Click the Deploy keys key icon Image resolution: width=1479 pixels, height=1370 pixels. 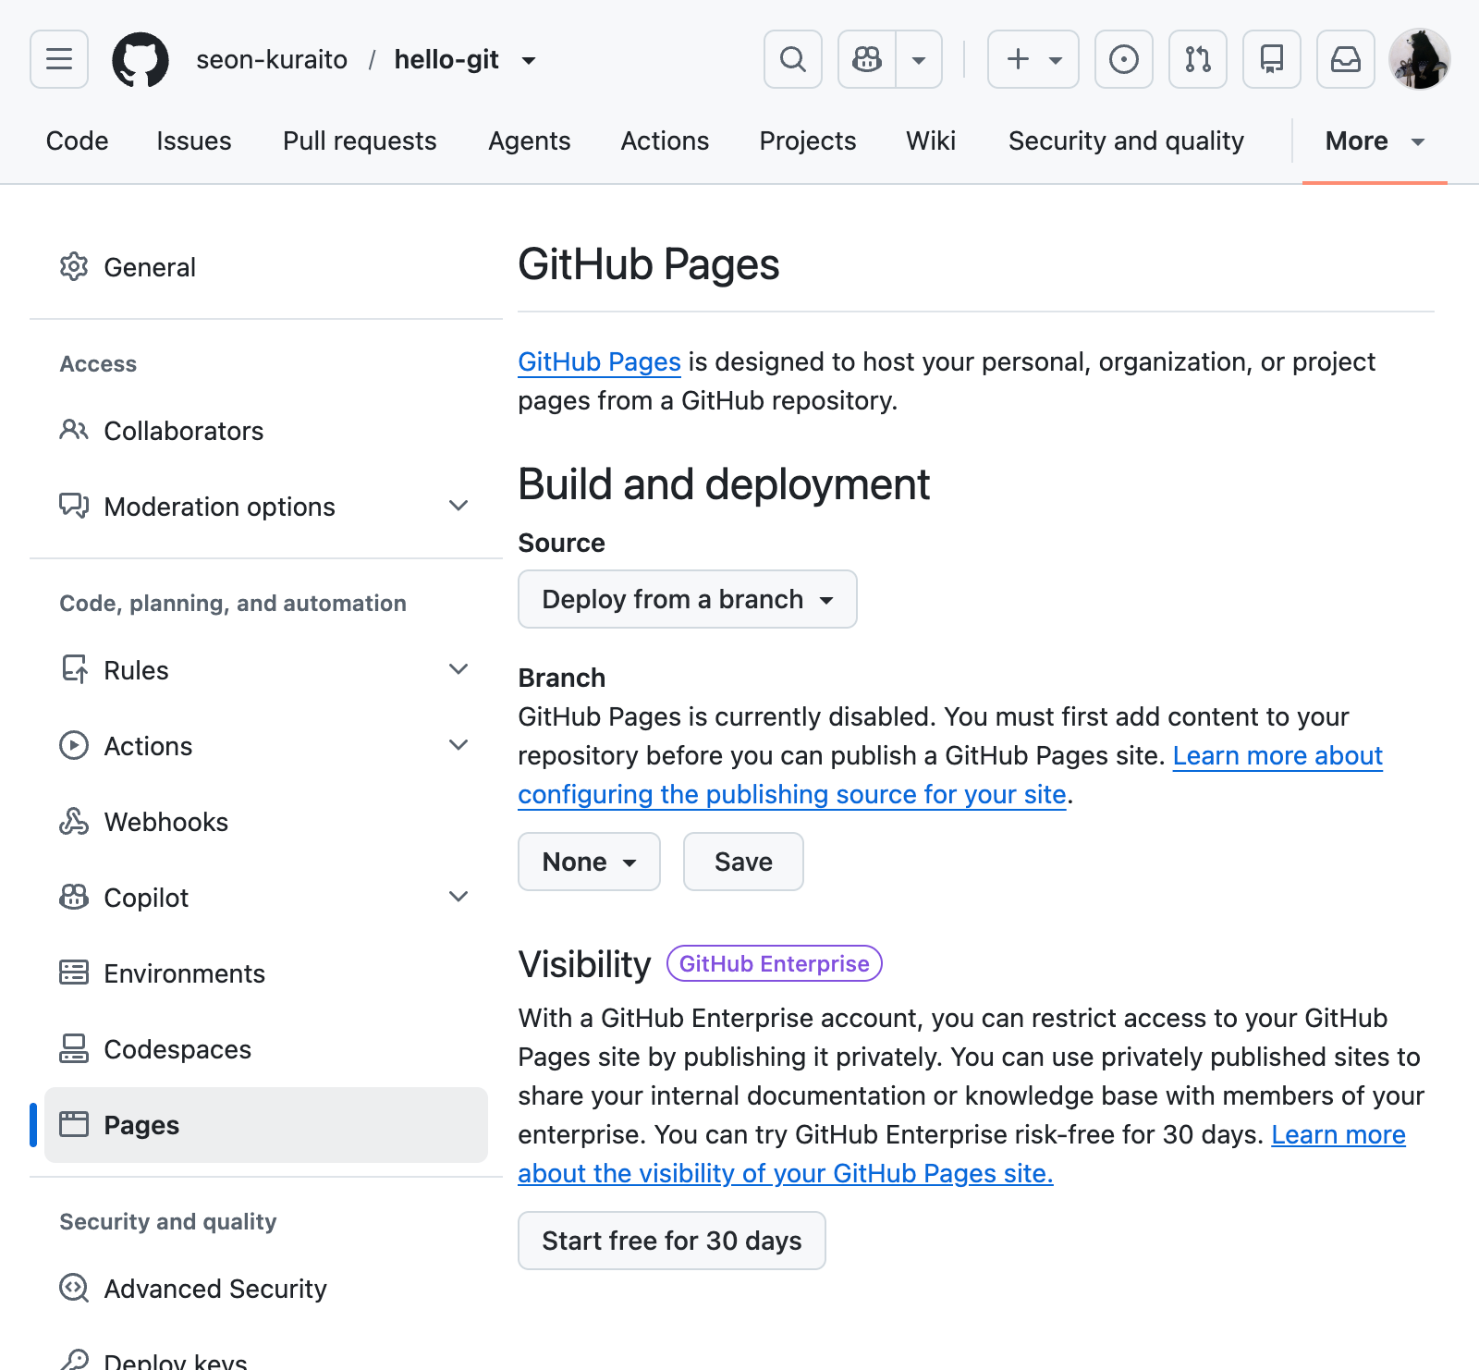[74, 1361]
